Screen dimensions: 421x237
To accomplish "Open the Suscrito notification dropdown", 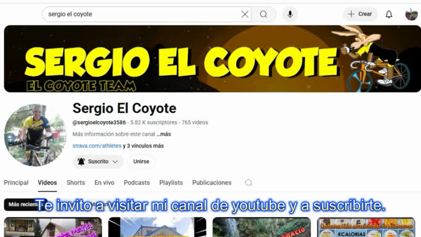I will tap(98, 162).
